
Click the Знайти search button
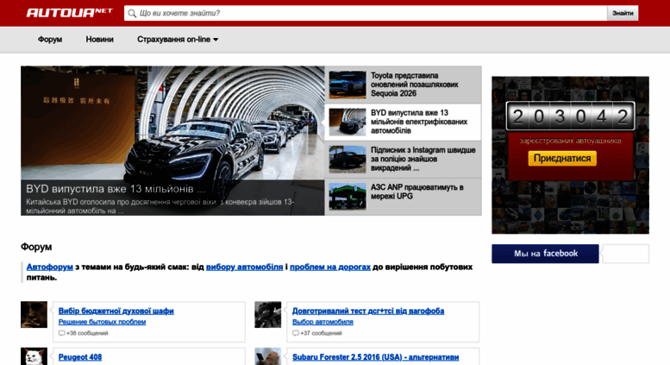click(x=623, y=13)
